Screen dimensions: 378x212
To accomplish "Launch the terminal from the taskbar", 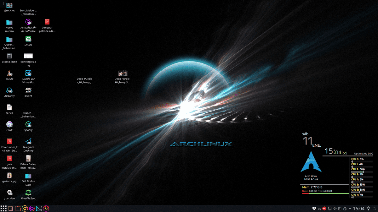I will click(39, 208).
